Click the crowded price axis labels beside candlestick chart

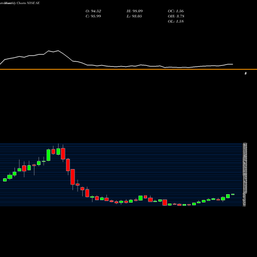coord(245,174)
